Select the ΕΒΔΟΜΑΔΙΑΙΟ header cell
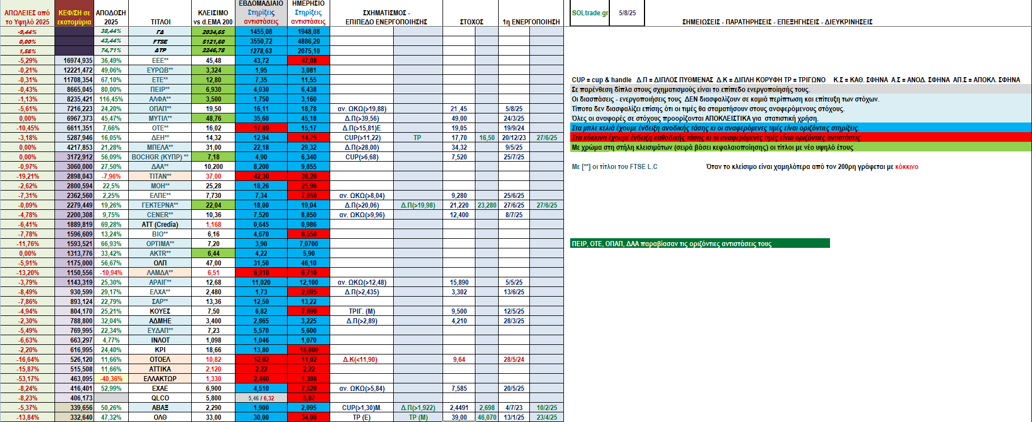 [261, 13]
